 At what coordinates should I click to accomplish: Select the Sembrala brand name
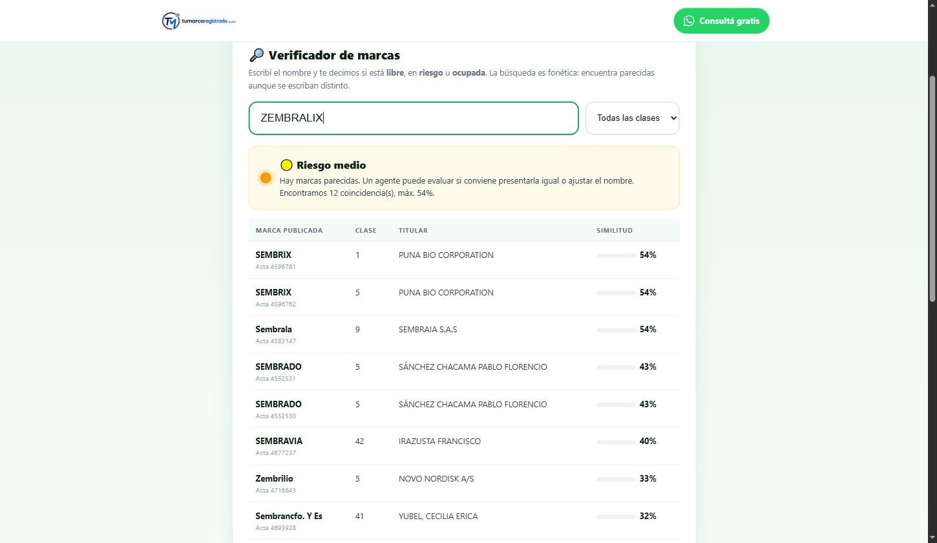(x=273, y=330)
